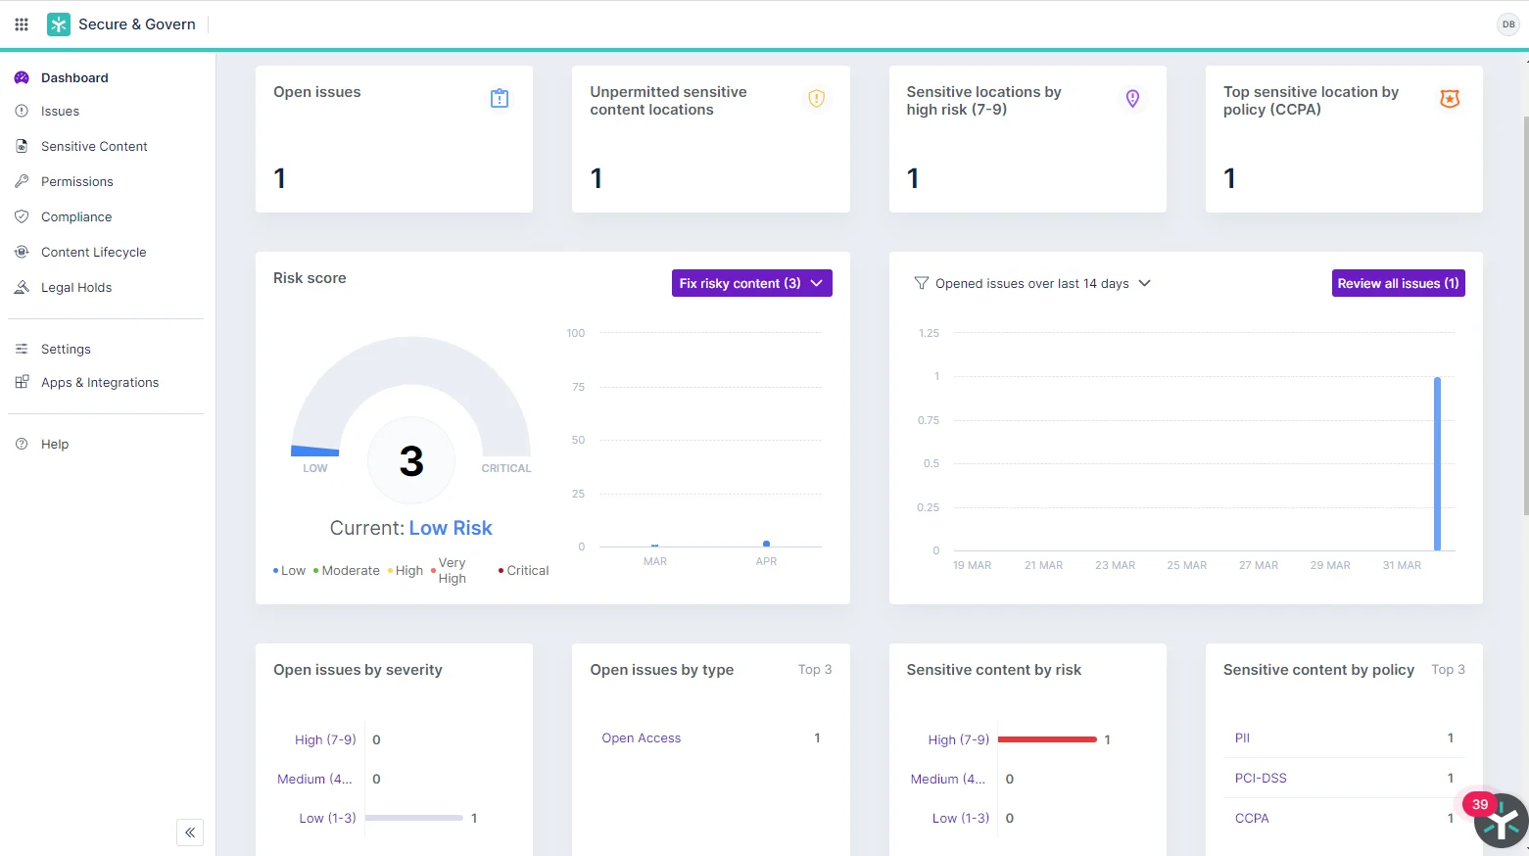Click the High (7-9) label under Open issues by severity

[x=325, y=739]
